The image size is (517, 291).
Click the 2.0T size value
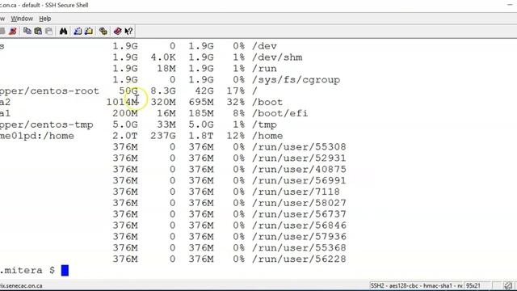click(x=125, y=136)
